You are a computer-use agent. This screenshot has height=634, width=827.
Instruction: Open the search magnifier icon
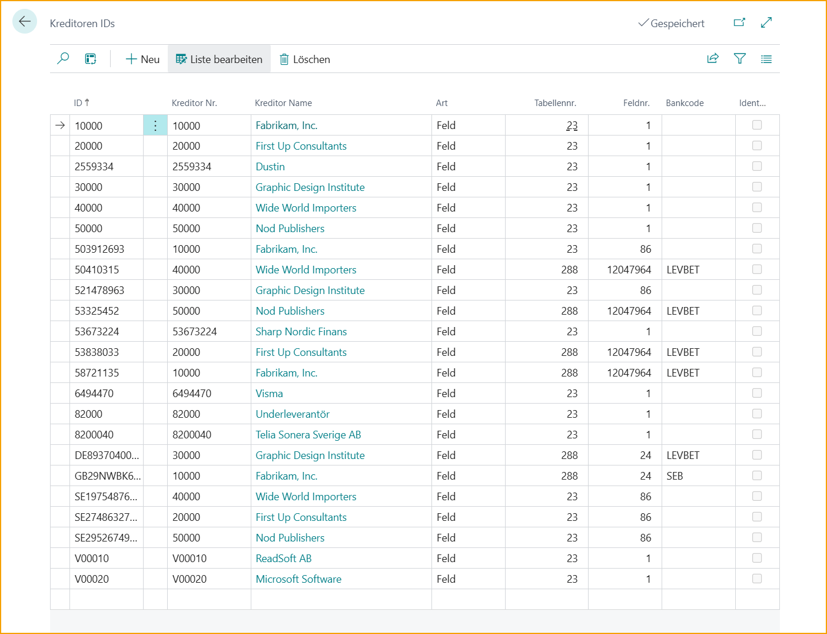coord(63,59)
